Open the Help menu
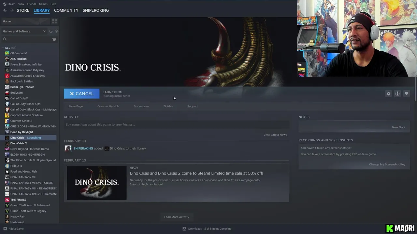 tap(53, 4)
